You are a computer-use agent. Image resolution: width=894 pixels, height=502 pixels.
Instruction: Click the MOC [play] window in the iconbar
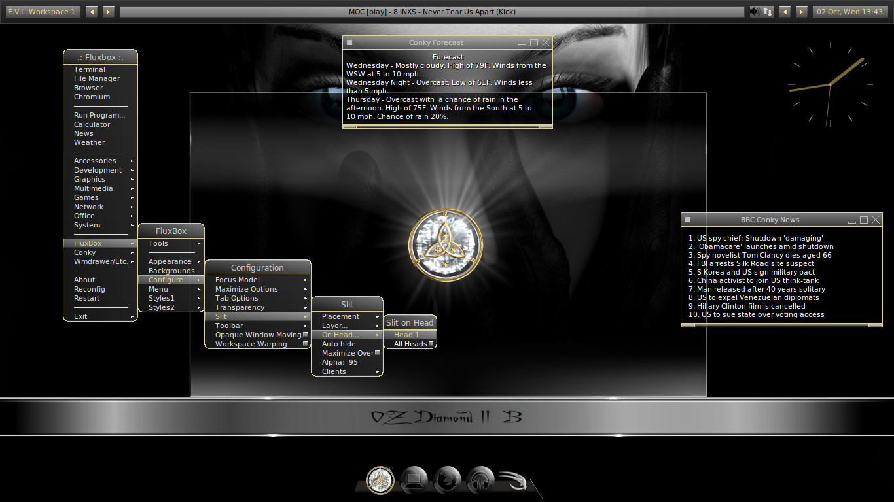coord(432,12)
